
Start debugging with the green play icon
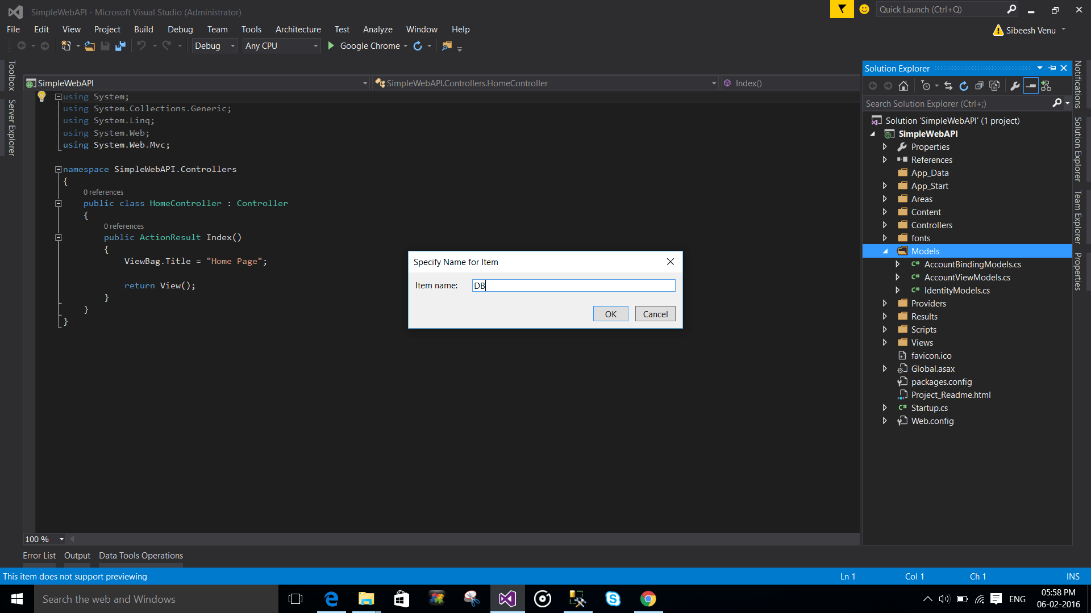pos(331,46)
